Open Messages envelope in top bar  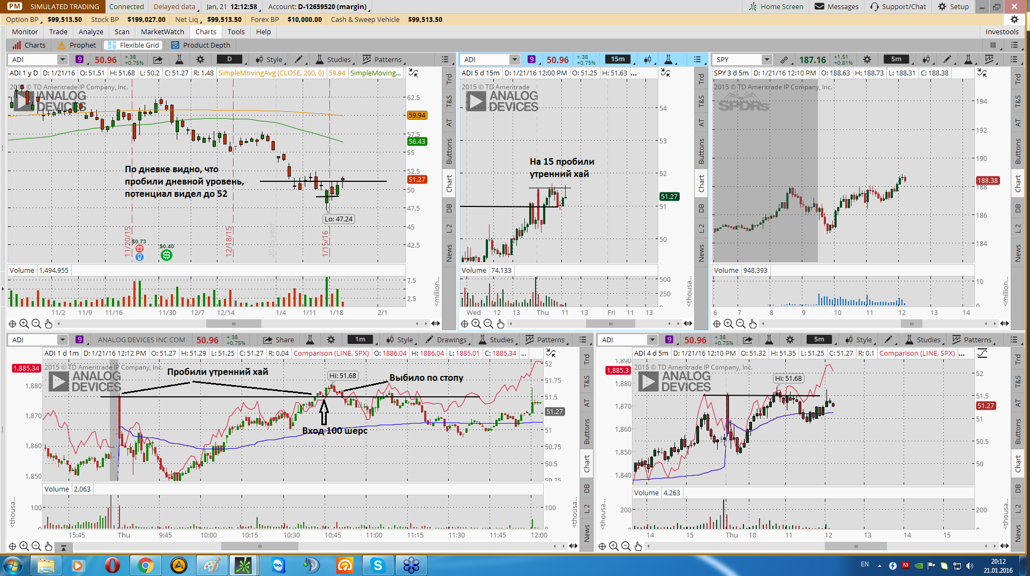837,6
